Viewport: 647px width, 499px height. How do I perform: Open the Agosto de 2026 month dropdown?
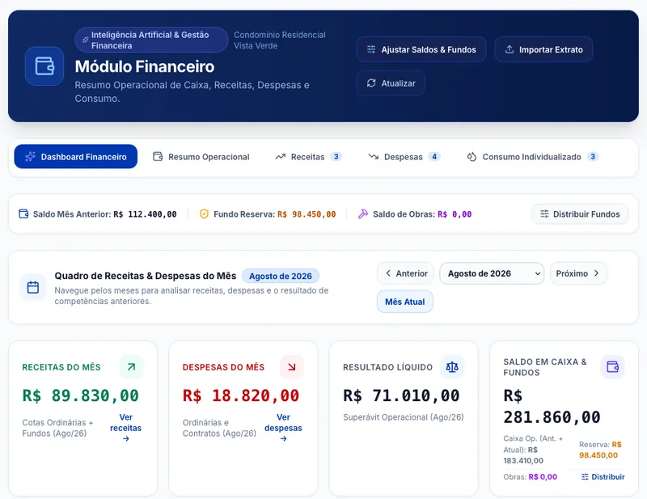click(x=492, y=273)
